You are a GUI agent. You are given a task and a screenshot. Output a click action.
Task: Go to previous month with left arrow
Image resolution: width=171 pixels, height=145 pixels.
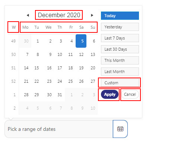coord(28,15)
